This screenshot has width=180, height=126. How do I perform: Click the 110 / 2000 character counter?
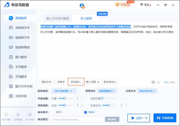tap(169, 82)
